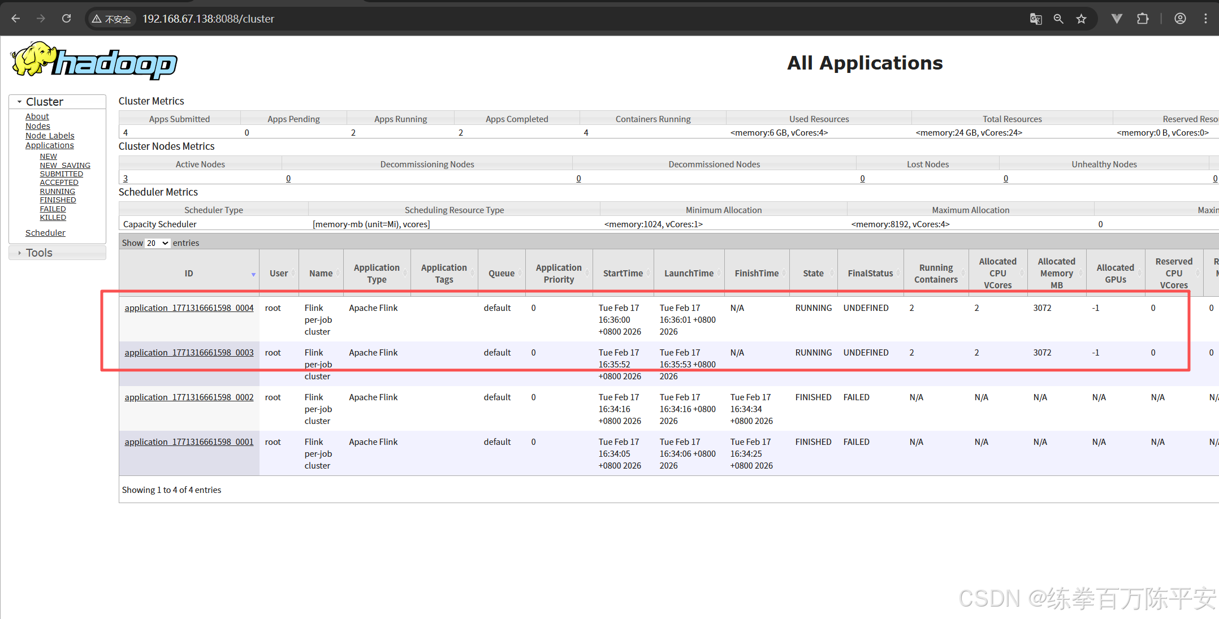Open application_1771316661598_0001 details
Image resolution: width=1219 pixels, height=619 pixels.
point(189,442)
